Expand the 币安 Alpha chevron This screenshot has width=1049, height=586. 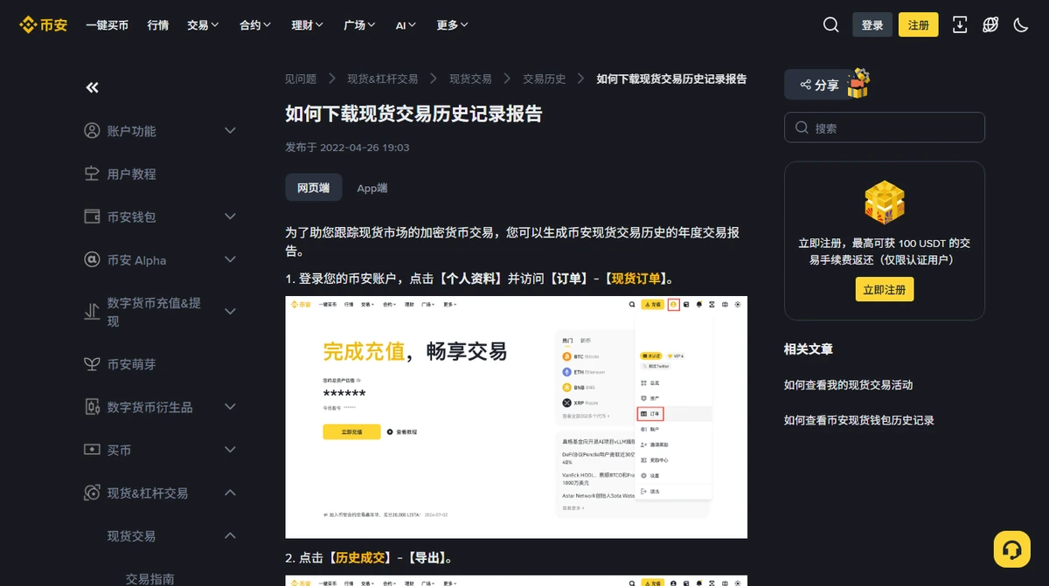coord(230,259)
